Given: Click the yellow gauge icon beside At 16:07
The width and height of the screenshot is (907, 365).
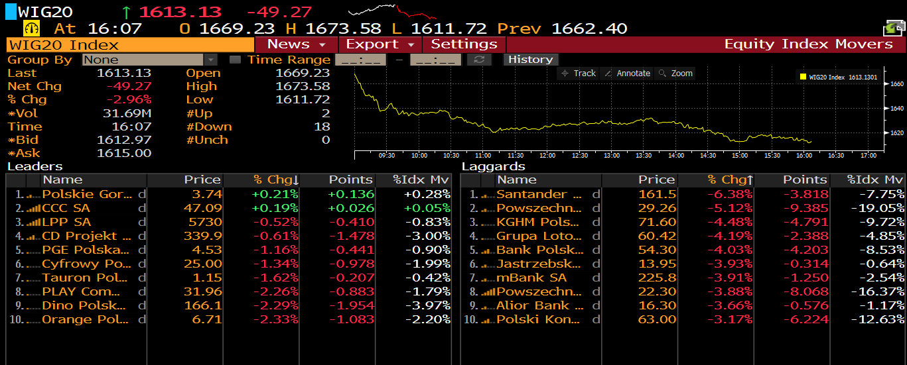Looking at the screenshot, I should point(32,28).
